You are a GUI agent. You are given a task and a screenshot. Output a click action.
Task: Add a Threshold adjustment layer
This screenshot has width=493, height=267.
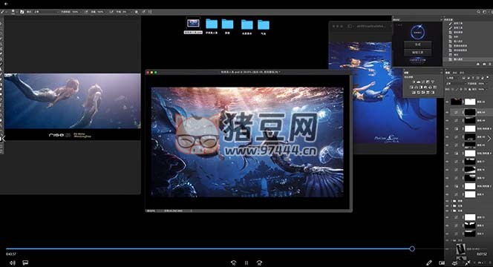(423, 93)
